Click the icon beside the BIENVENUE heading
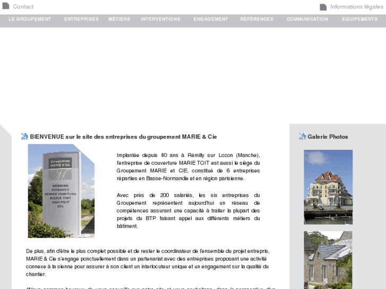The width and height of the screenshot is (386, 289). coord(24,136)
